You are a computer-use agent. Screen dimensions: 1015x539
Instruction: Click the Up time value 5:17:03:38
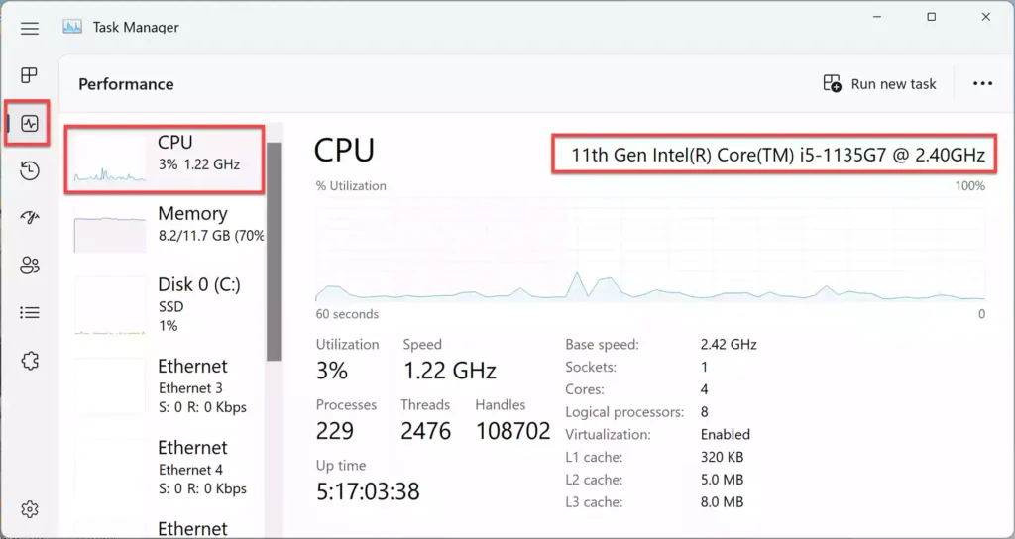pyautogui.click(x=368, y=491)
